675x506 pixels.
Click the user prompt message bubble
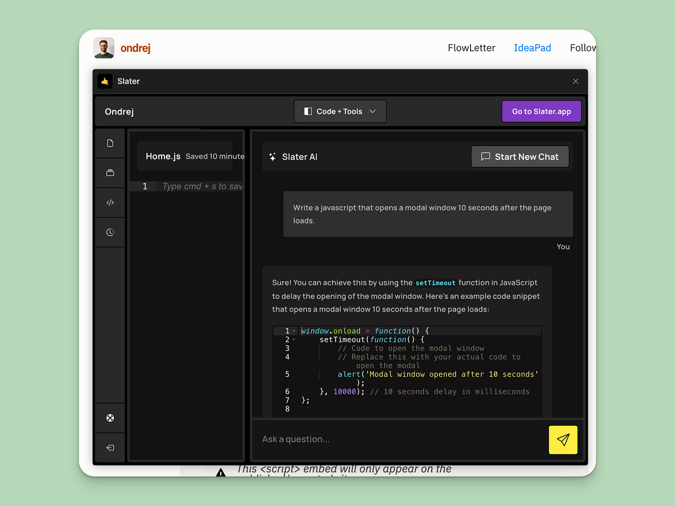[428, 214]
